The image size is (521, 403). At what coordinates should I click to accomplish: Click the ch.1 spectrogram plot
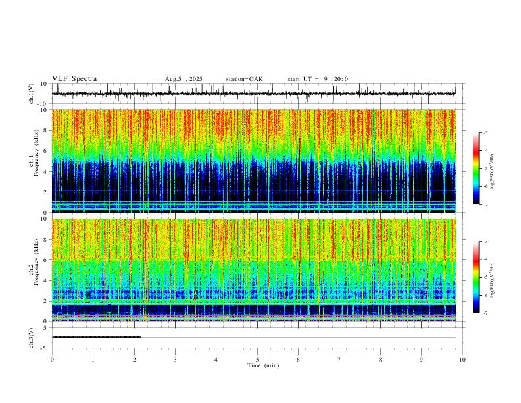(x=254, y=161)
